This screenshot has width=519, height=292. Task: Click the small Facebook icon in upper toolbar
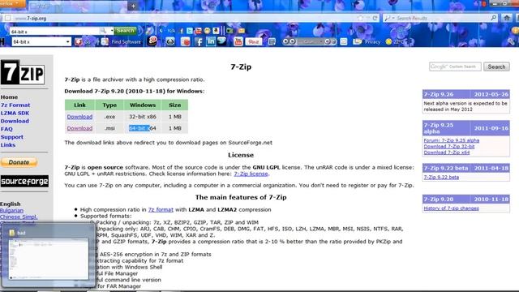[181, 31]
